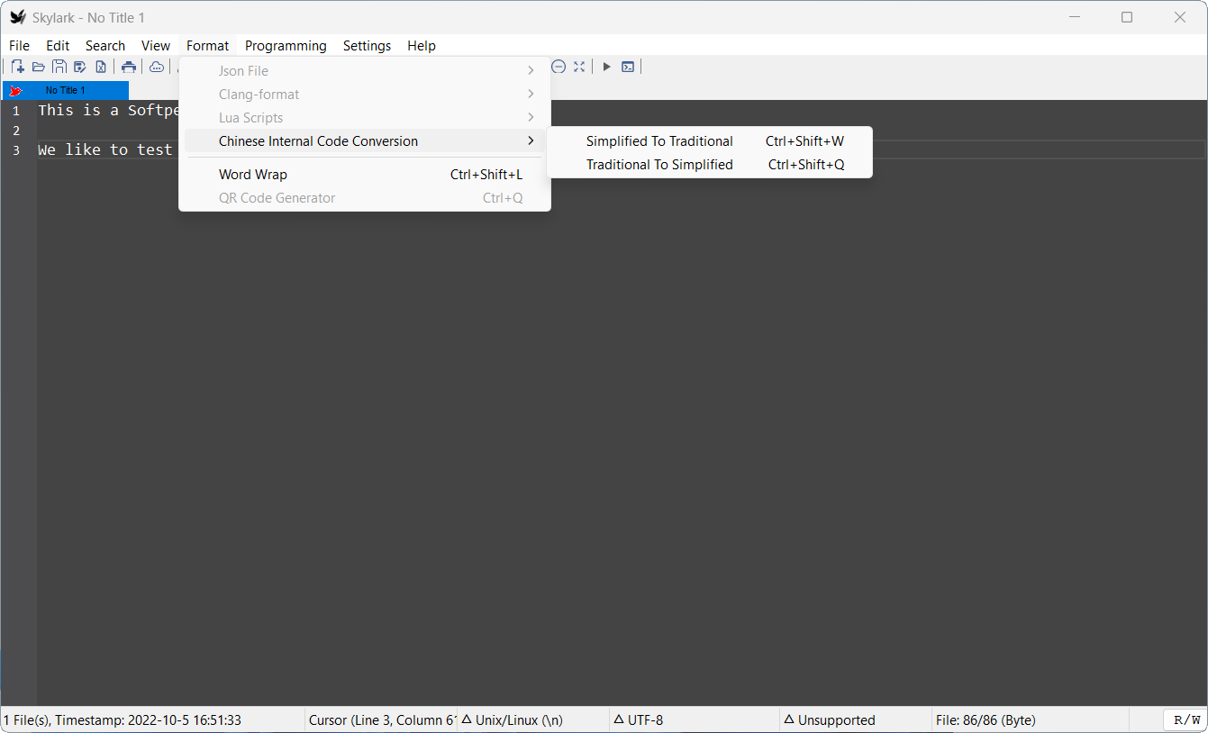Screen dimensions: 1208x733
Task: Click the Run play icon
Action: [x=607, y=67]
